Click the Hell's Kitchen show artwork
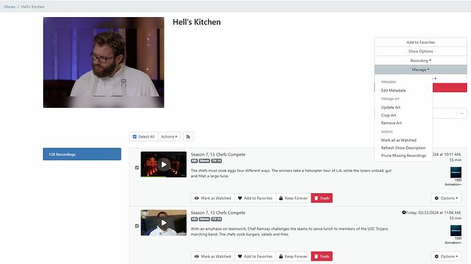The width and height of the screenshot is (471, 264). [x=104, y=63]
